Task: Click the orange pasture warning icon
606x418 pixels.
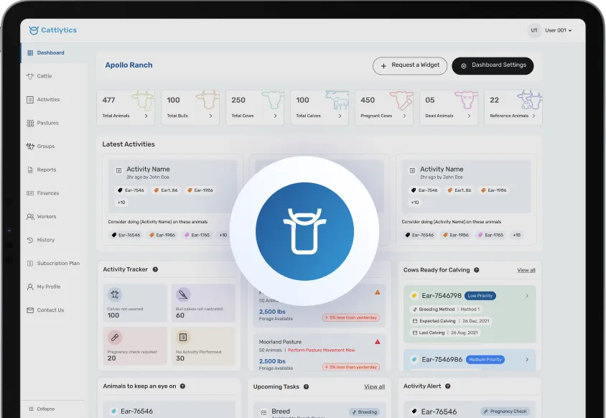Action: coord(377,292)
